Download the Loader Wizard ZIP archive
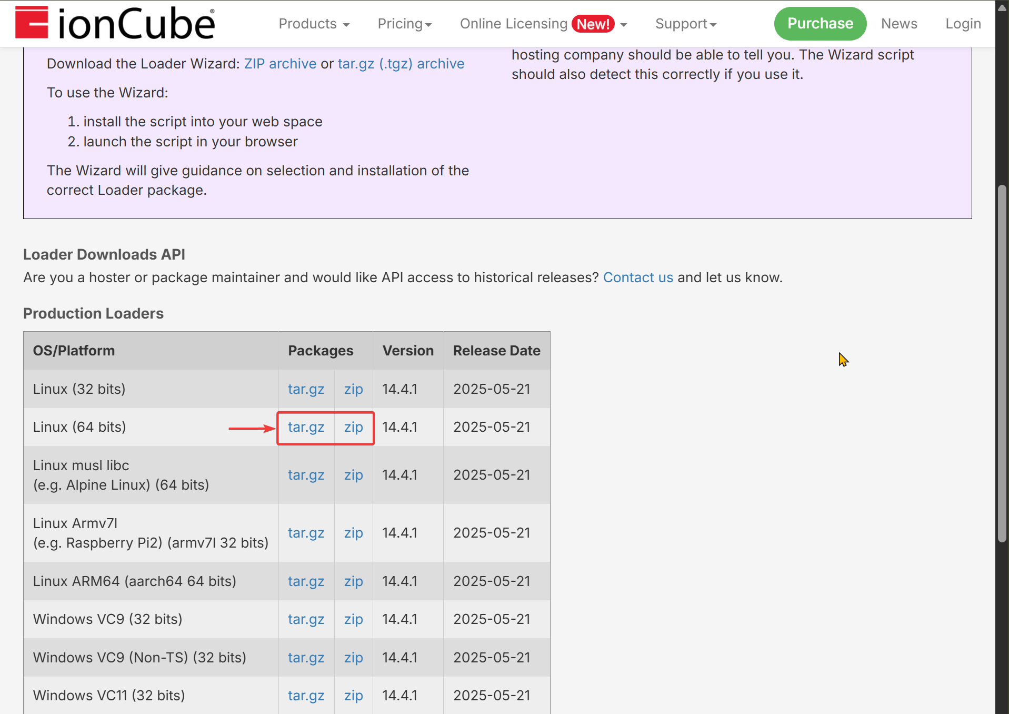 (280, 64)
